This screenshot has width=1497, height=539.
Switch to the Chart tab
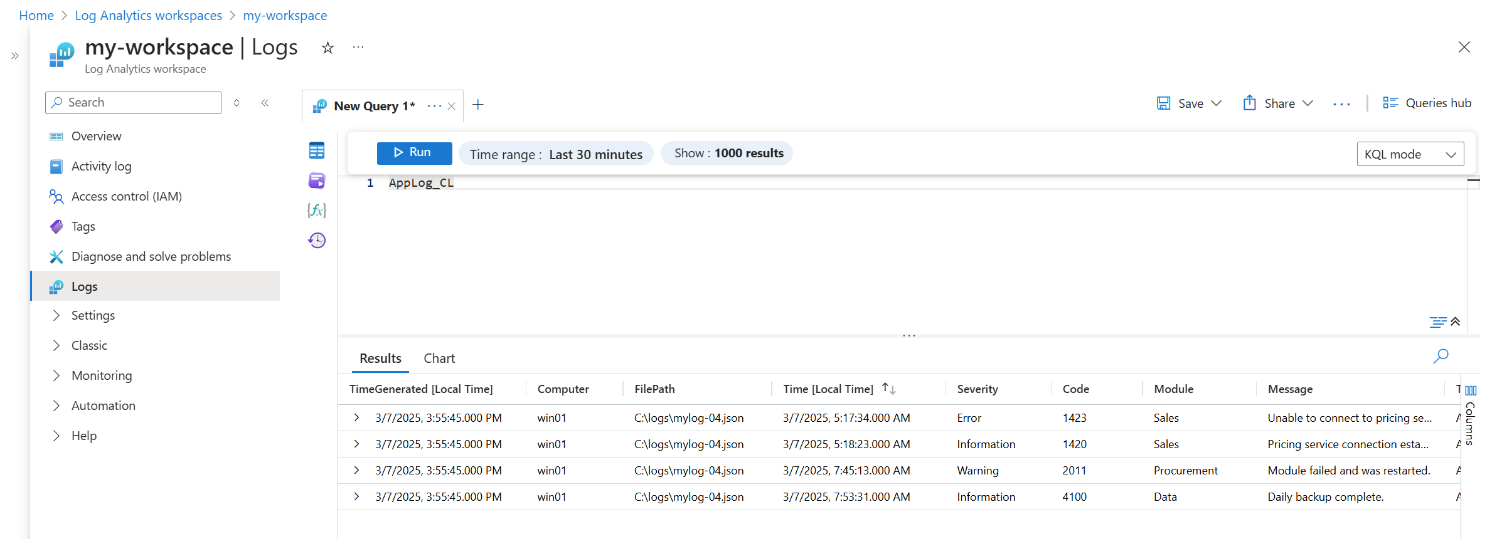439,358
